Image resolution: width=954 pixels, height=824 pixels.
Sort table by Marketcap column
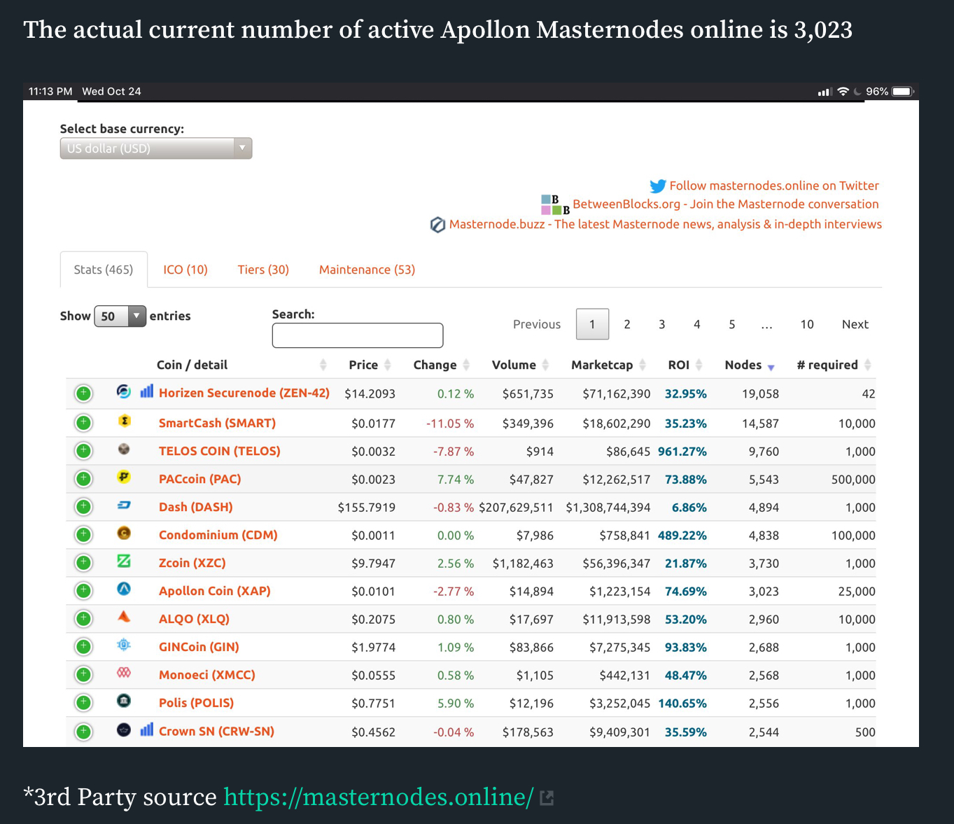tap(608, 365)
